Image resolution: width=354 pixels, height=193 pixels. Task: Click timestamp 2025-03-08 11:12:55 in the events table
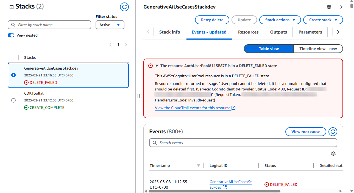pyautogui.click(x=168, y=184)
